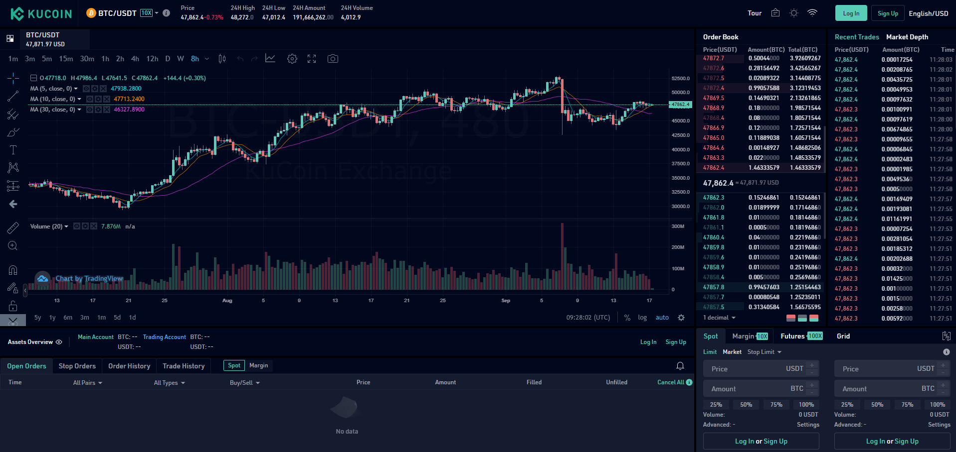This screenshot has height=452, width=956.
Task: Enter fullscreen chart mode
Action: coord(312,59)
